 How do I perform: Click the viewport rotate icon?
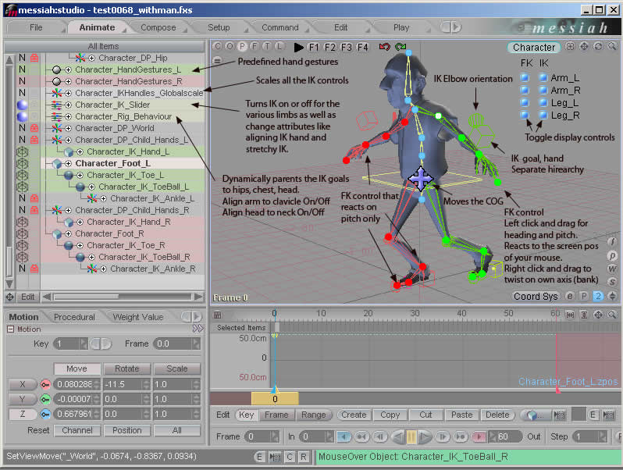pos(598,47)
